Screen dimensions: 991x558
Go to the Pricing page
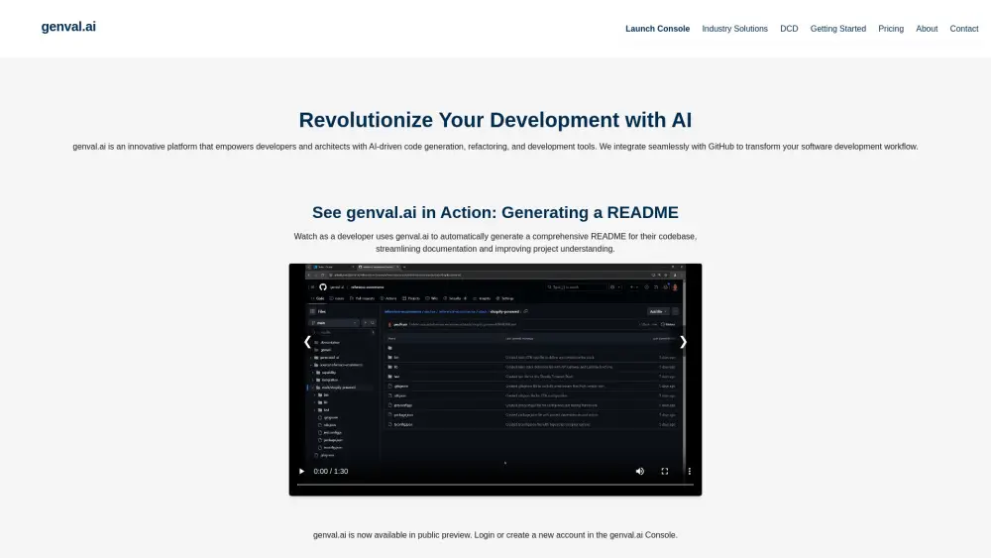[x=891, y=29]
